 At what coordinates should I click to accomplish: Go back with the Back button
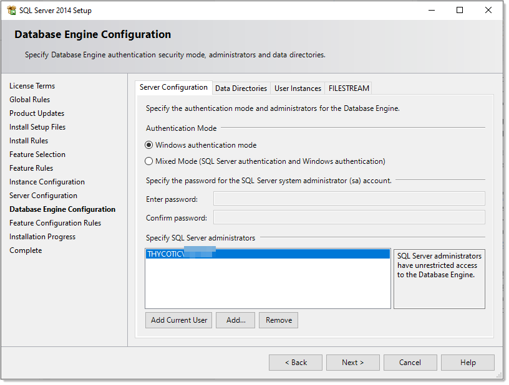click(x=295, y=363)
